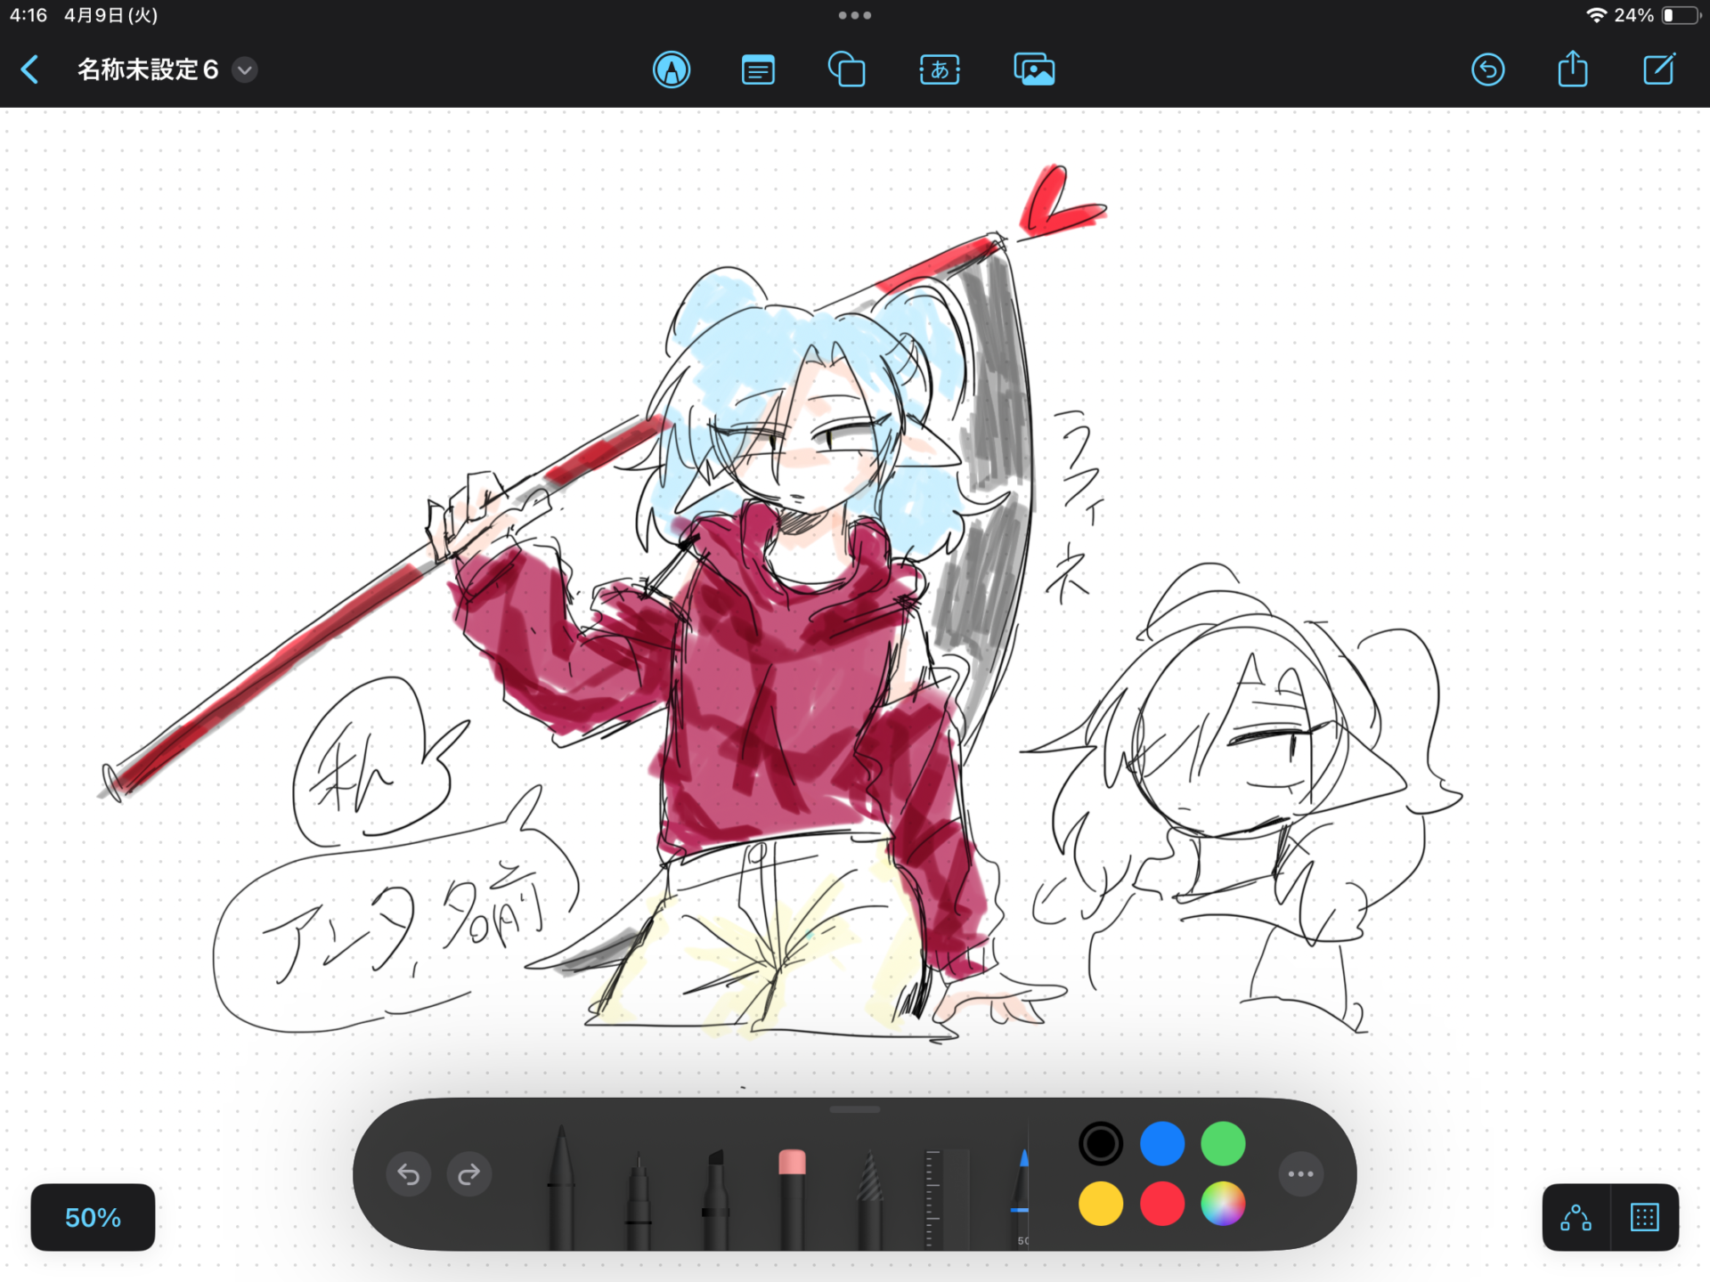Create a new board
This screenshot has height=1282, width=1710.
(x=1658, y=69)
